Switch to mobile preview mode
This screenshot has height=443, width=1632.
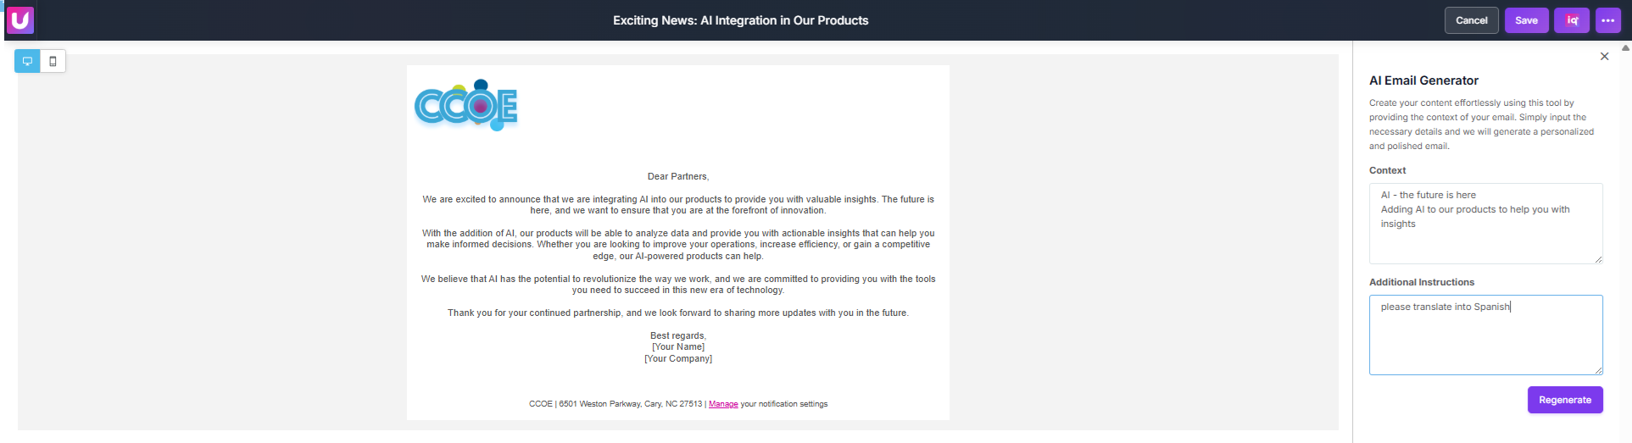tap(53, 61)
